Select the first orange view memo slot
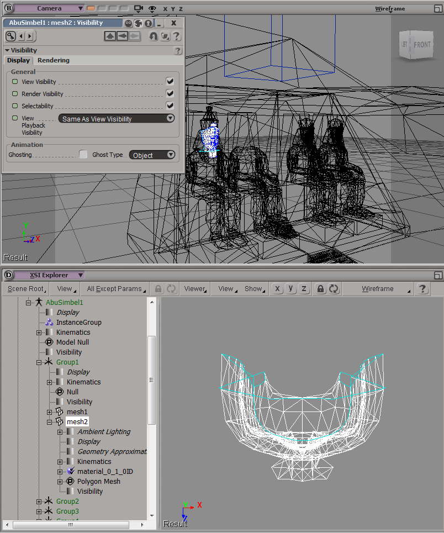The image size is (444, 533). 91,8
